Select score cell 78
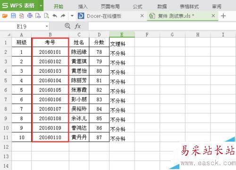Screen dimensions: 236x170 coord(99,52)
